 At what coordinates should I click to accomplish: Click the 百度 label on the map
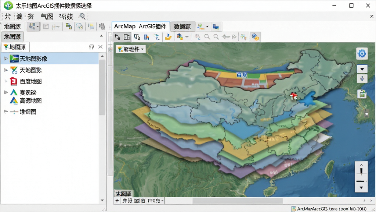point(242,75)
